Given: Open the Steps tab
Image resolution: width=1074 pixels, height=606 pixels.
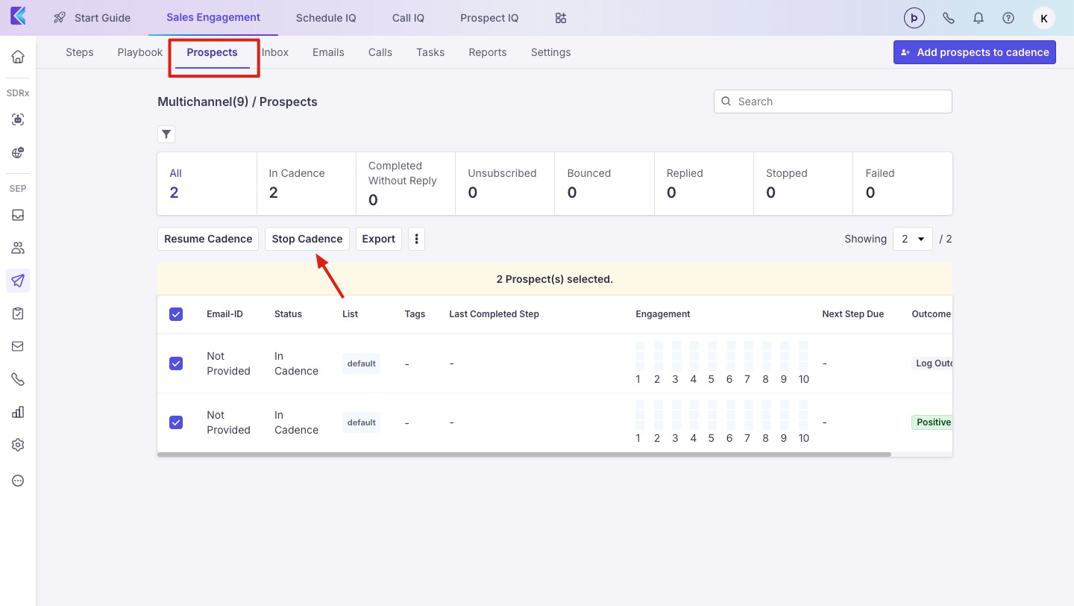Looking at the screenshot, I should click(x=80, y=52).
